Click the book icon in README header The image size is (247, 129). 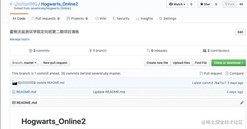pos(14,103)
